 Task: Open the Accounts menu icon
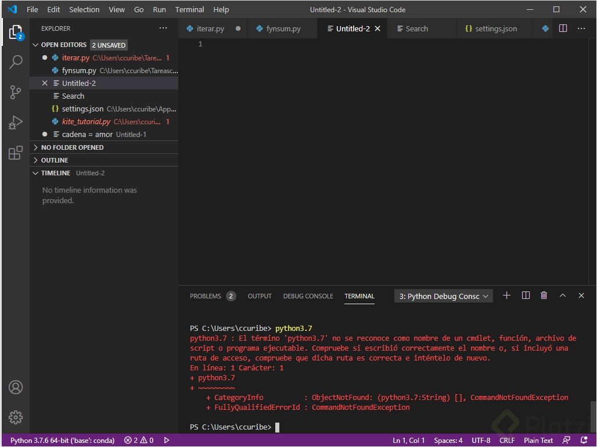tap(16, 387)
